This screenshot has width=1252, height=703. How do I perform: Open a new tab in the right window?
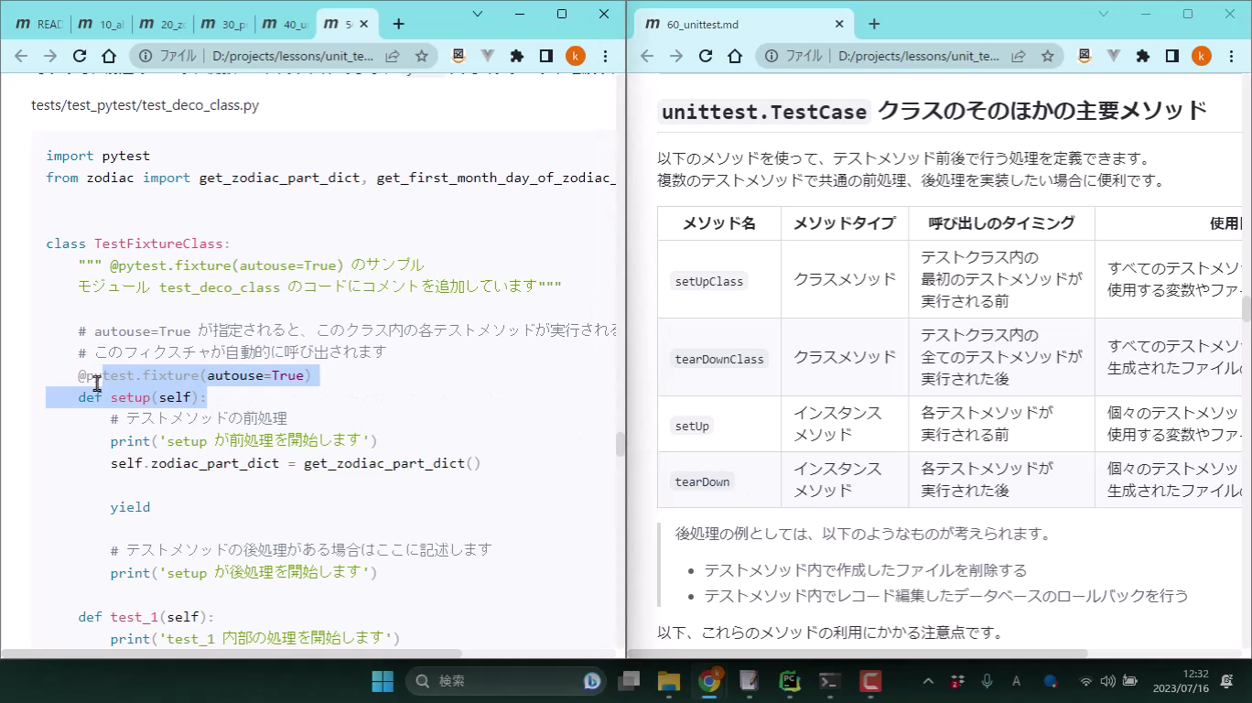(873, 24)
